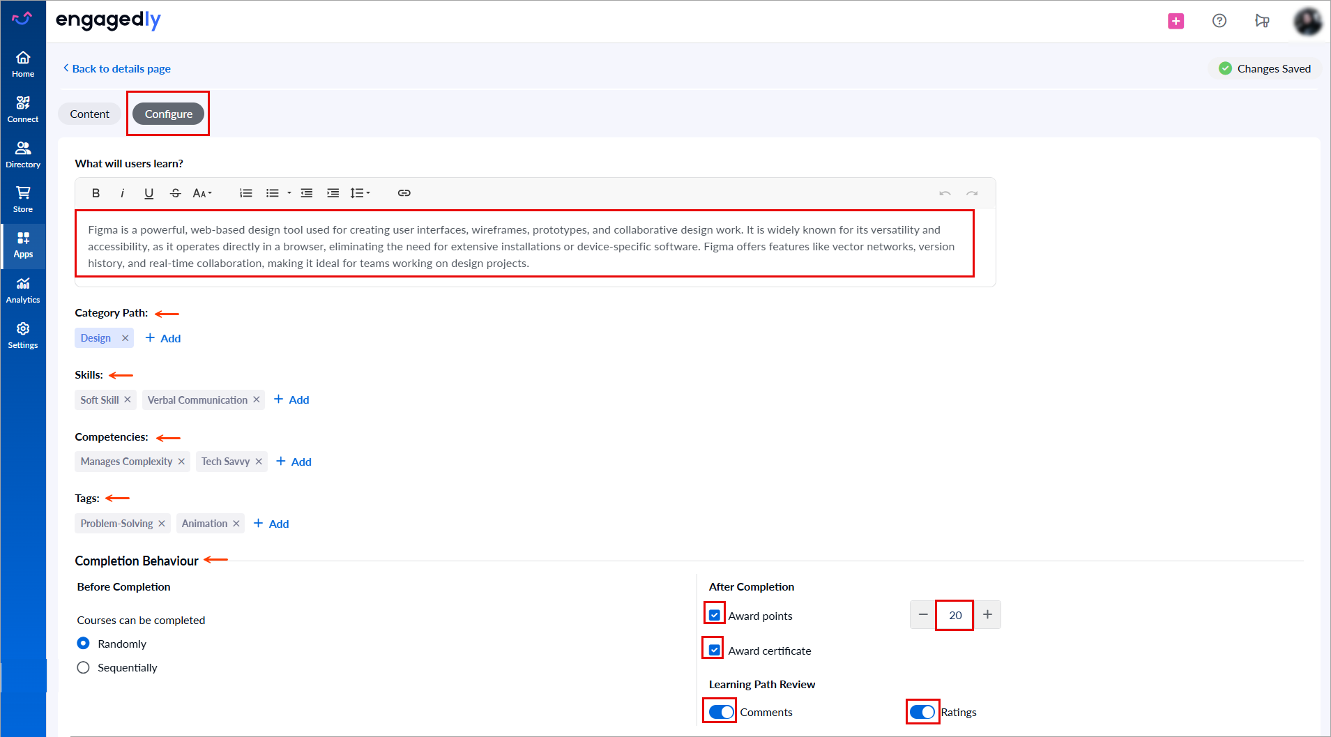Screen dimensions: 1331x737
Task: Select Randomly completion option
Action: click(83, 643)
